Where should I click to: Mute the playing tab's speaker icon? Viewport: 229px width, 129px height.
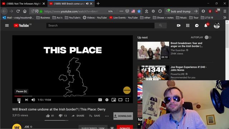[87, 4]
